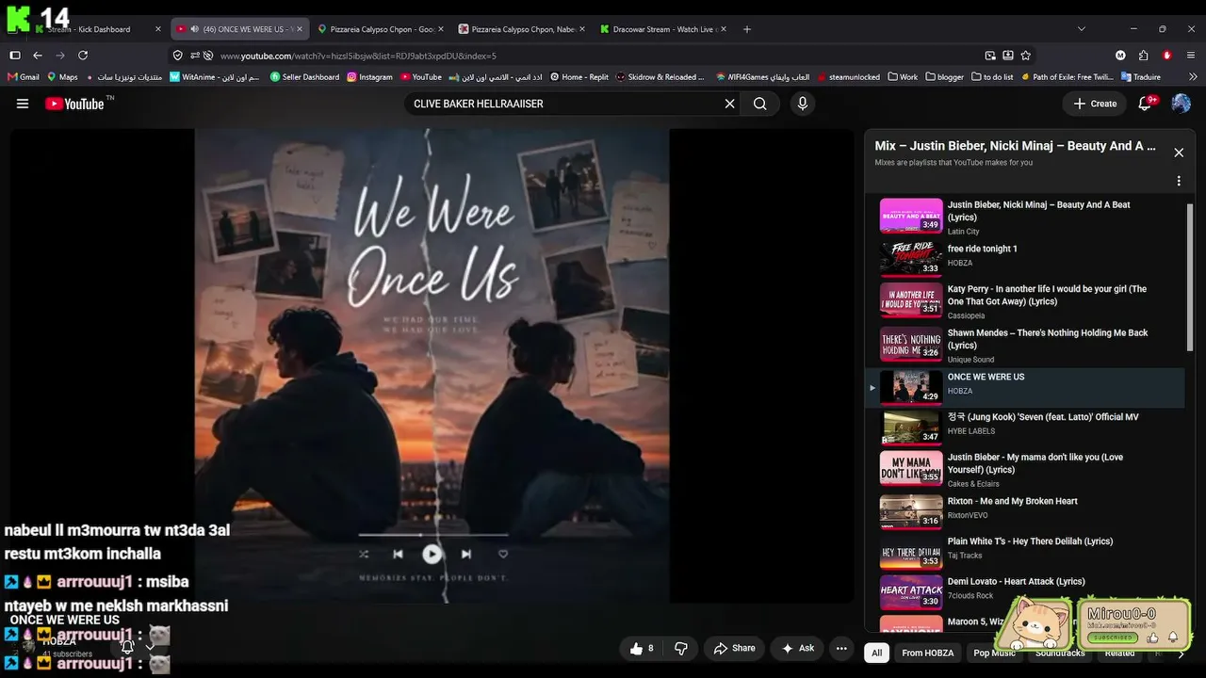Reload the current YouTube page
This screenshot has height=678, width=1206.
click(83, 56)
